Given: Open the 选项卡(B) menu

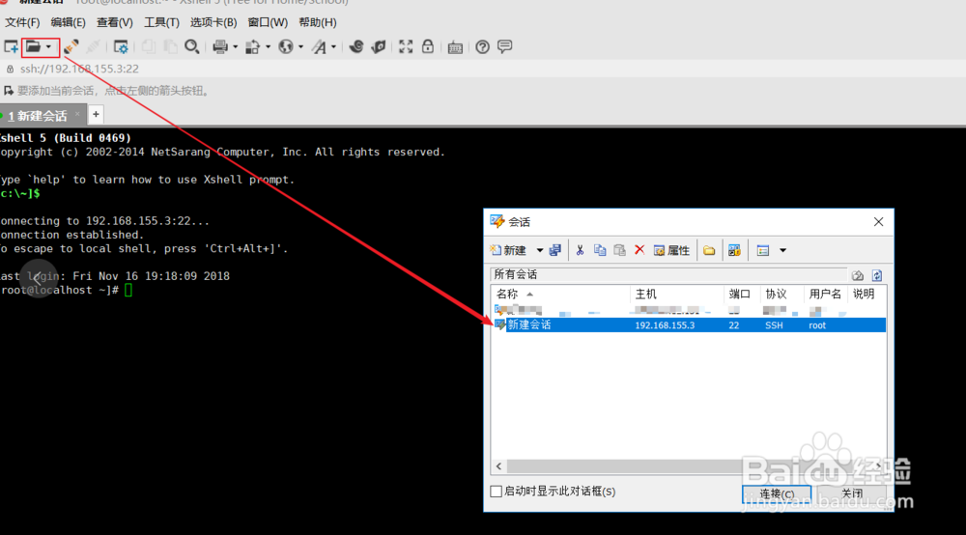Looking at the screenshot, I should [x=213, y=23].
